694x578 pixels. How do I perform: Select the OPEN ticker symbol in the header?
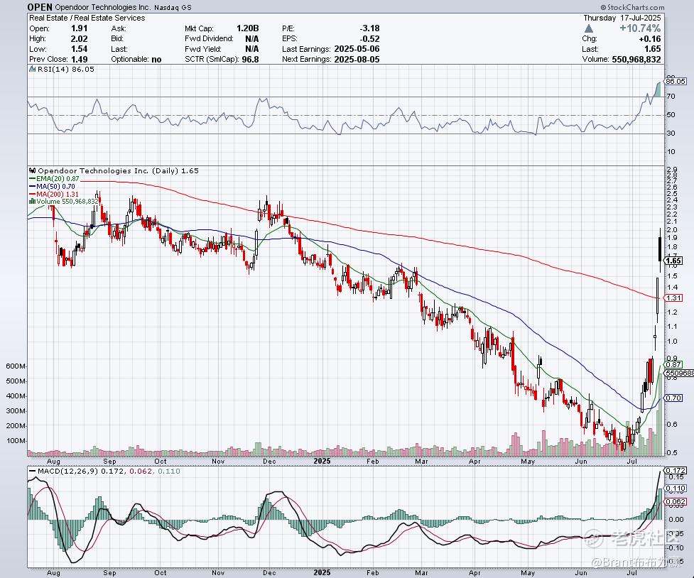(40, 7)
